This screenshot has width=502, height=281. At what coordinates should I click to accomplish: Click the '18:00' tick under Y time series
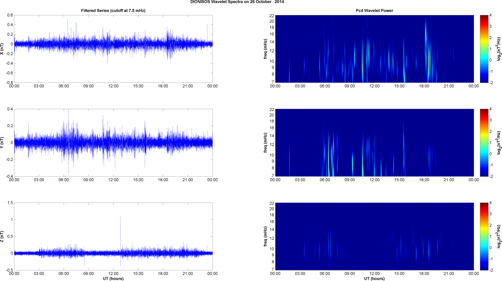(163, 180)
